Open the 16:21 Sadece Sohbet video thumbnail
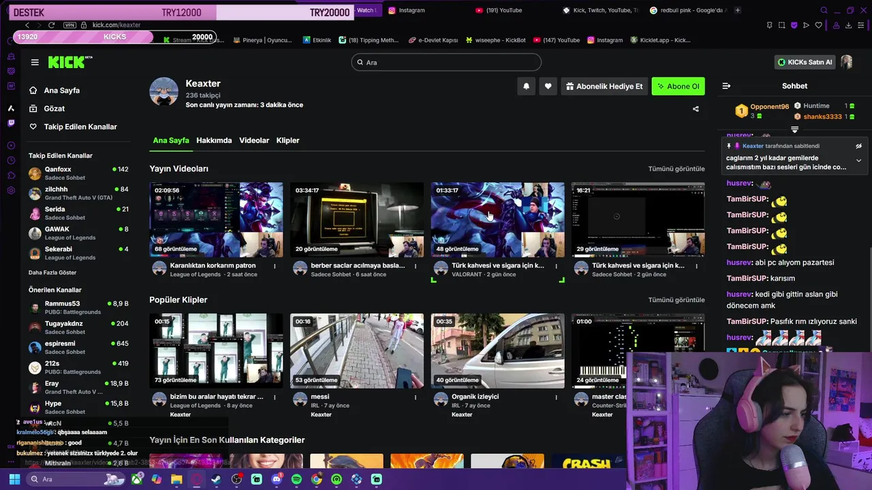This screenshot has height=490, width=872. coord(638,220)
